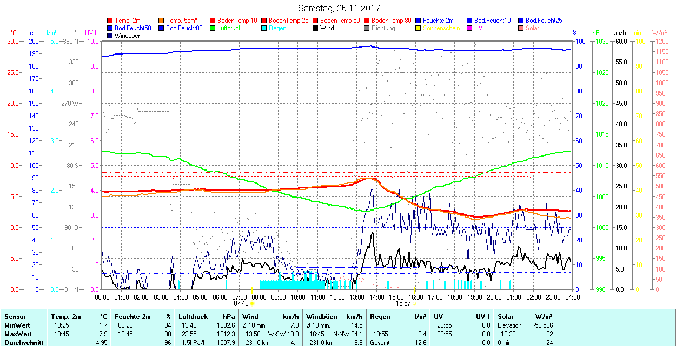676x346 pixels.
Task: Click the BodenTemp 80 legend label
Action: [x=392, y=21]
